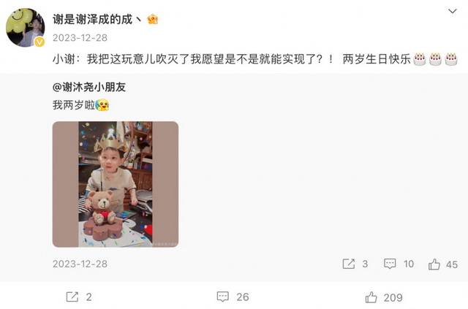Click the comment count 26
Image resolution: width=468 pixels, height=309 pixels.
(x=243, y=297)
